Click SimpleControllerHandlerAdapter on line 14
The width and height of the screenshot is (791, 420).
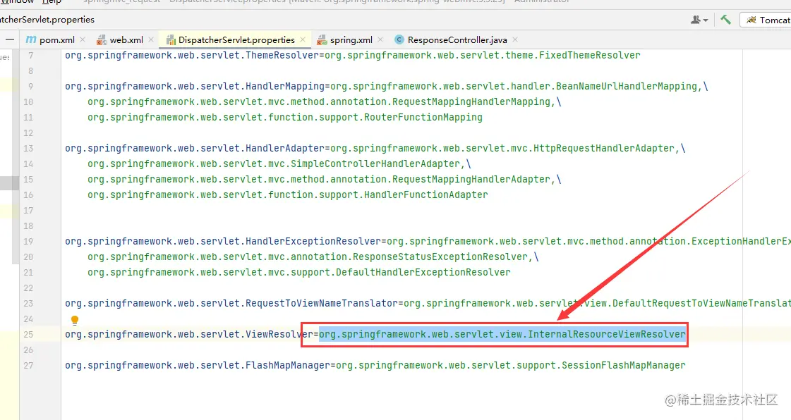[375, 163]
